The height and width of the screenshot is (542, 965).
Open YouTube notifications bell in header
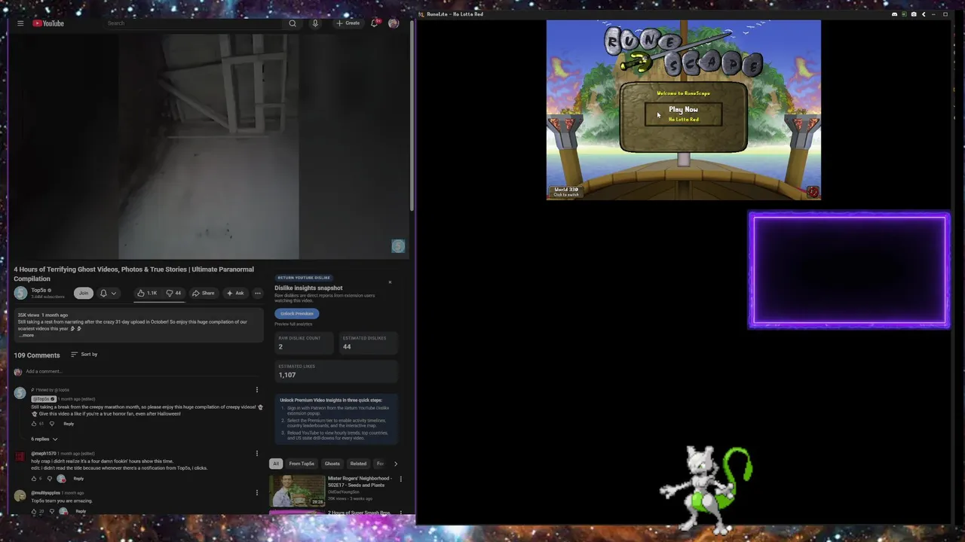(x=374, y=23)
